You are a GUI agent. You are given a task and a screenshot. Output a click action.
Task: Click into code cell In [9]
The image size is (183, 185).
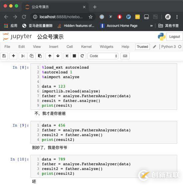(x=104, y=132)
